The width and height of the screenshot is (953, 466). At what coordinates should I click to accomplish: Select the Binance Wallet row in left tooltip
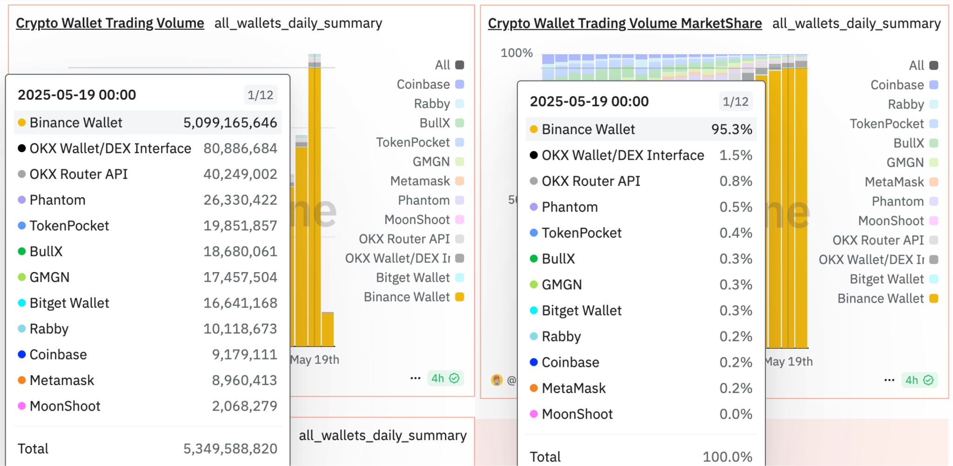point(148,123)
